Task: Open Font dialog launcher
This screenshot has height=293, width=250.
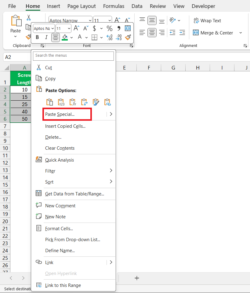Action: tap(132, 46)
